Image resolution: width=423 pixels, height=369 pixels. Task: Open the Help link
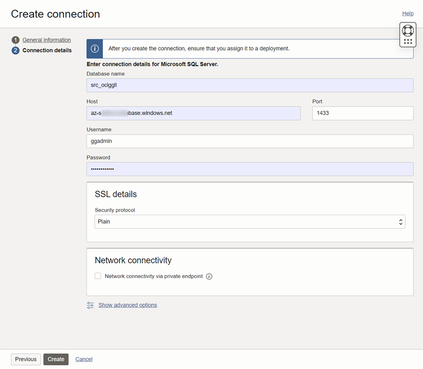coord(407,13)
